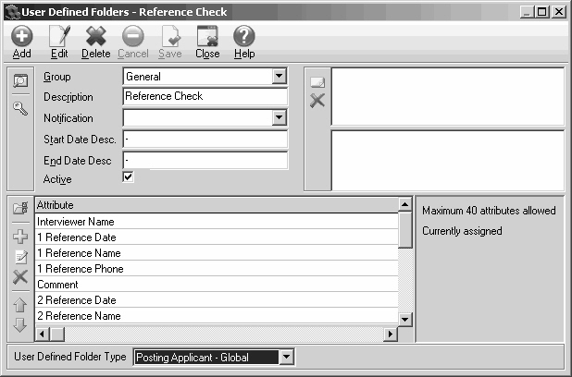This screenshot has height=377, width=572.
Task: Click move attribute down arrow icon
Action: coord(19,325)
